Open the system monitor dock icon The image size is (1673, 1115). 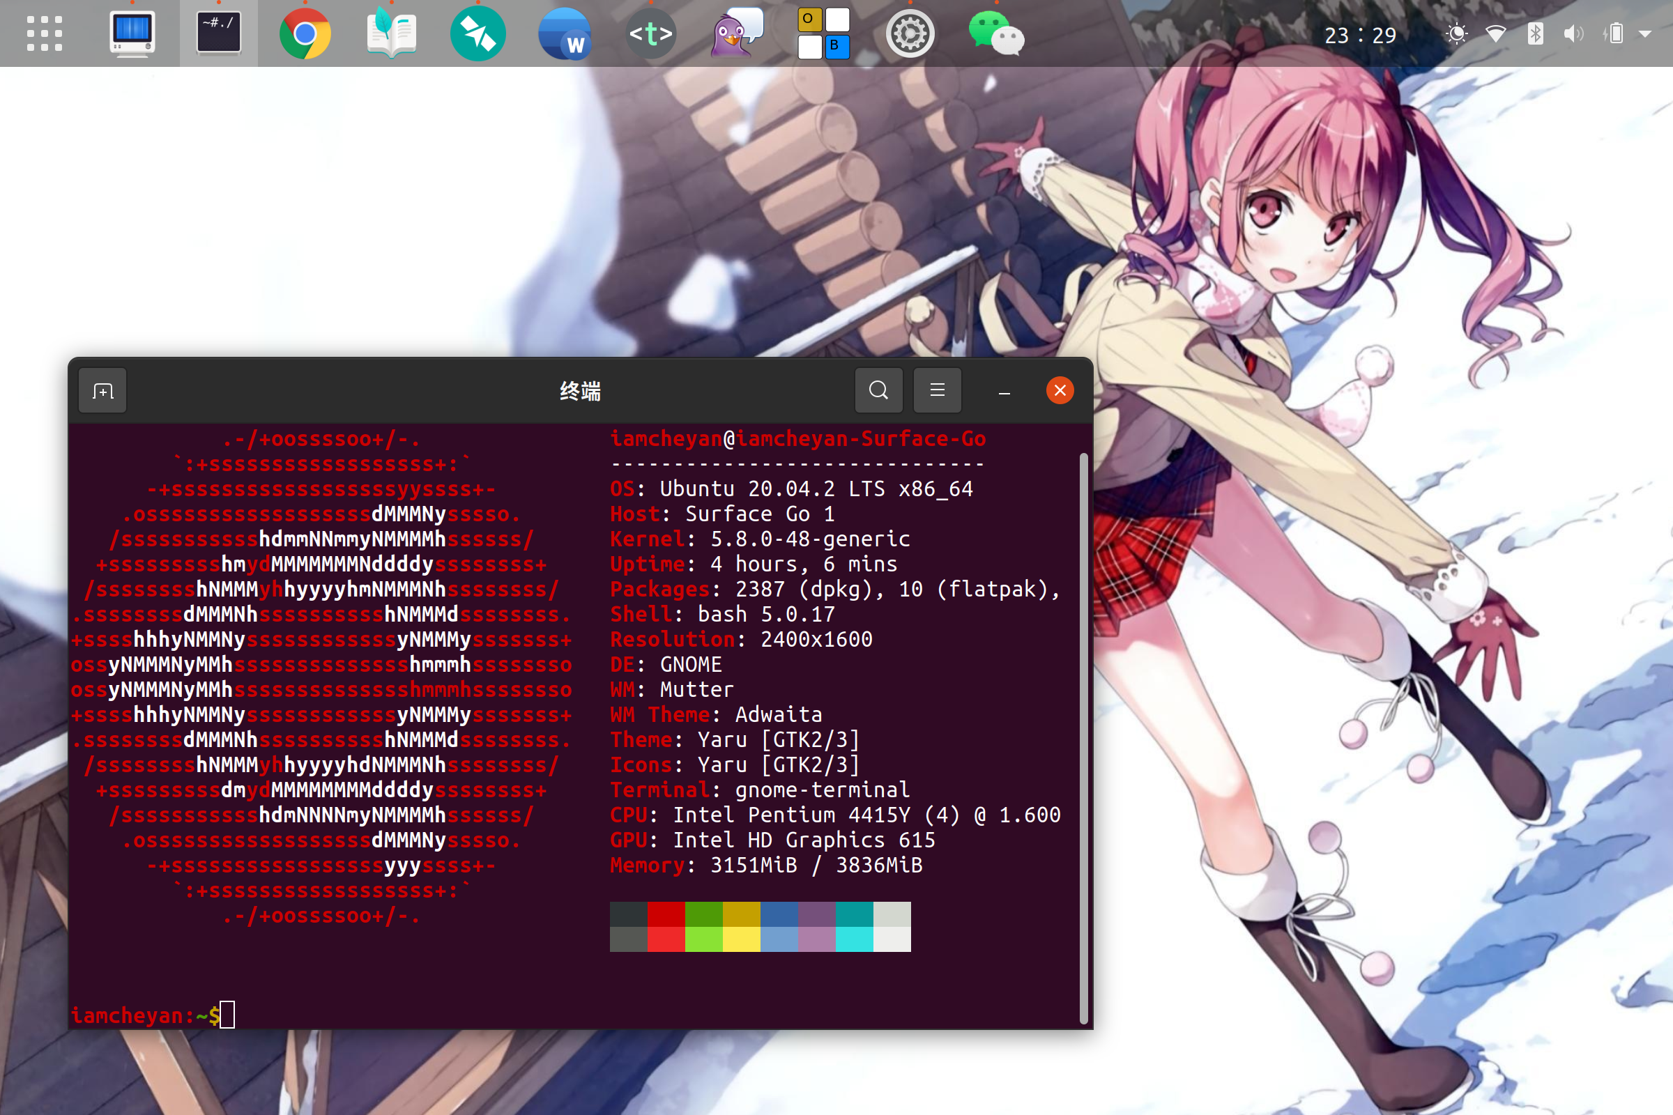point(132,33)
